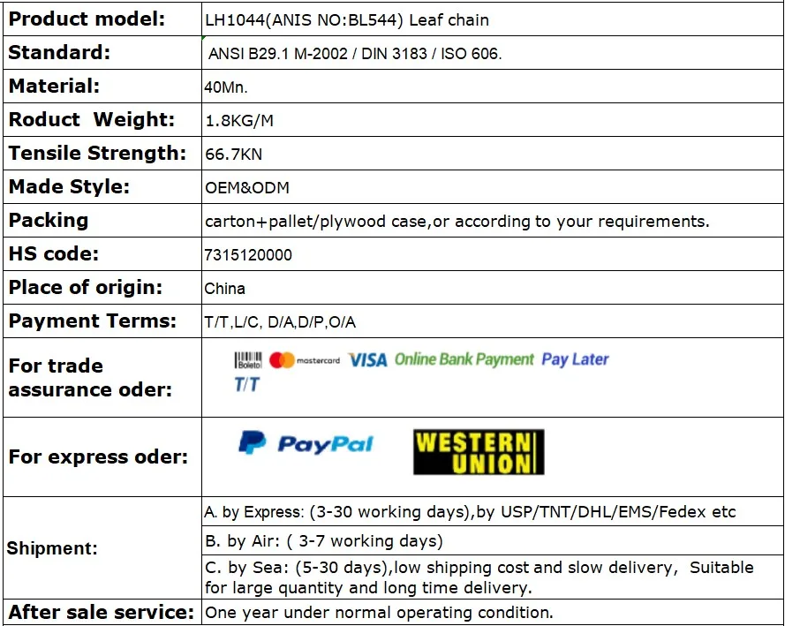Select the Mastercard logo

pos(305,360)
